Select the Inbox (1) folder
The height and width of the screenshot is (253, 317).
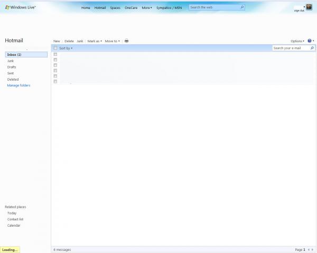[26, 54]
